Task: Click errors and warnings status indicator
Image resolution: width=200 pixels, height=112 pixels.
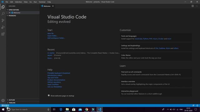Action: (5, 105)
